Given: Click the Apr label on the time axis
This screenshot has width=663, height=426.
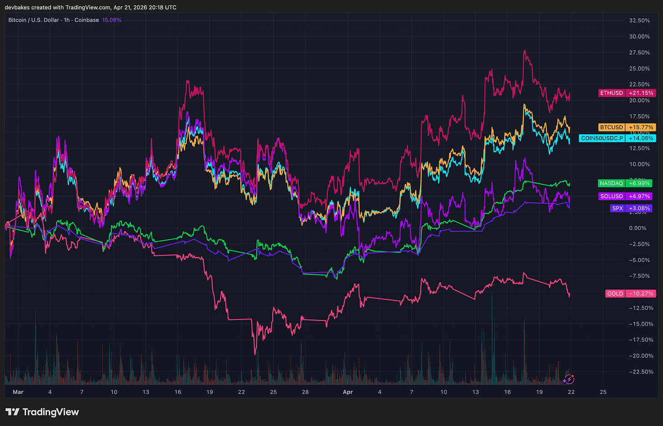Looking at the screenshot, I should coord(348,392).
